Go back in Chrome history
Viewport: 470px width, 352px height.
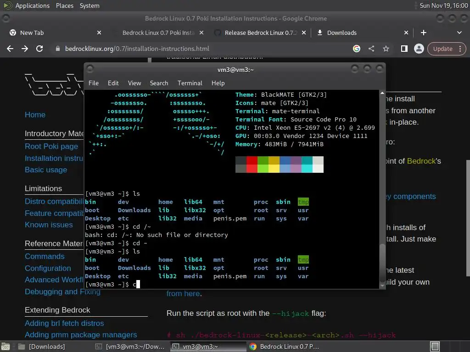[x=10, y=49]
